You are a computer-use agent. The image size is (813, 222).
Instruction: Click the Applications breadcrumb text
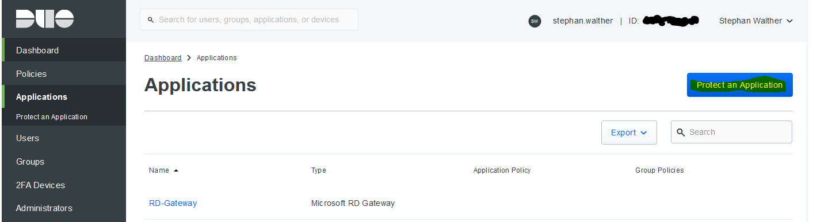(217, 58)
